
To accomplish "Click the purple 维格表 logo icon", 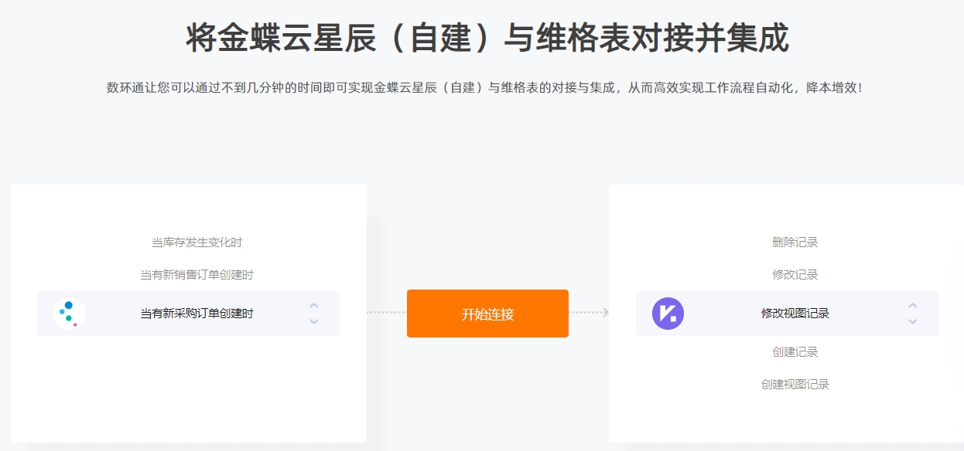I will click(668, 314).
